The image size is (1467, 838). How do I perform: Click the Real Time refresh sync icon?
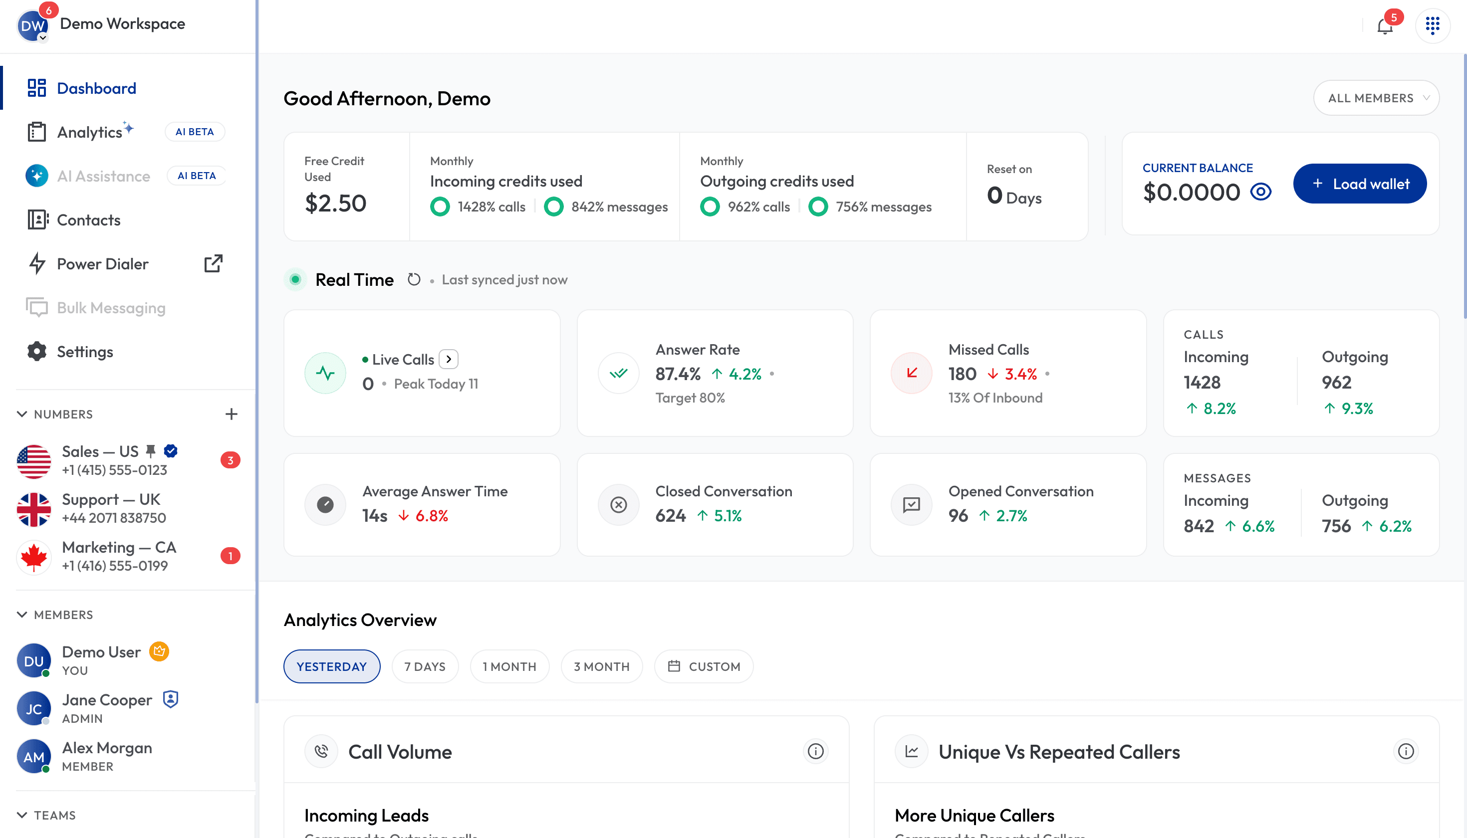coord(414,279)
